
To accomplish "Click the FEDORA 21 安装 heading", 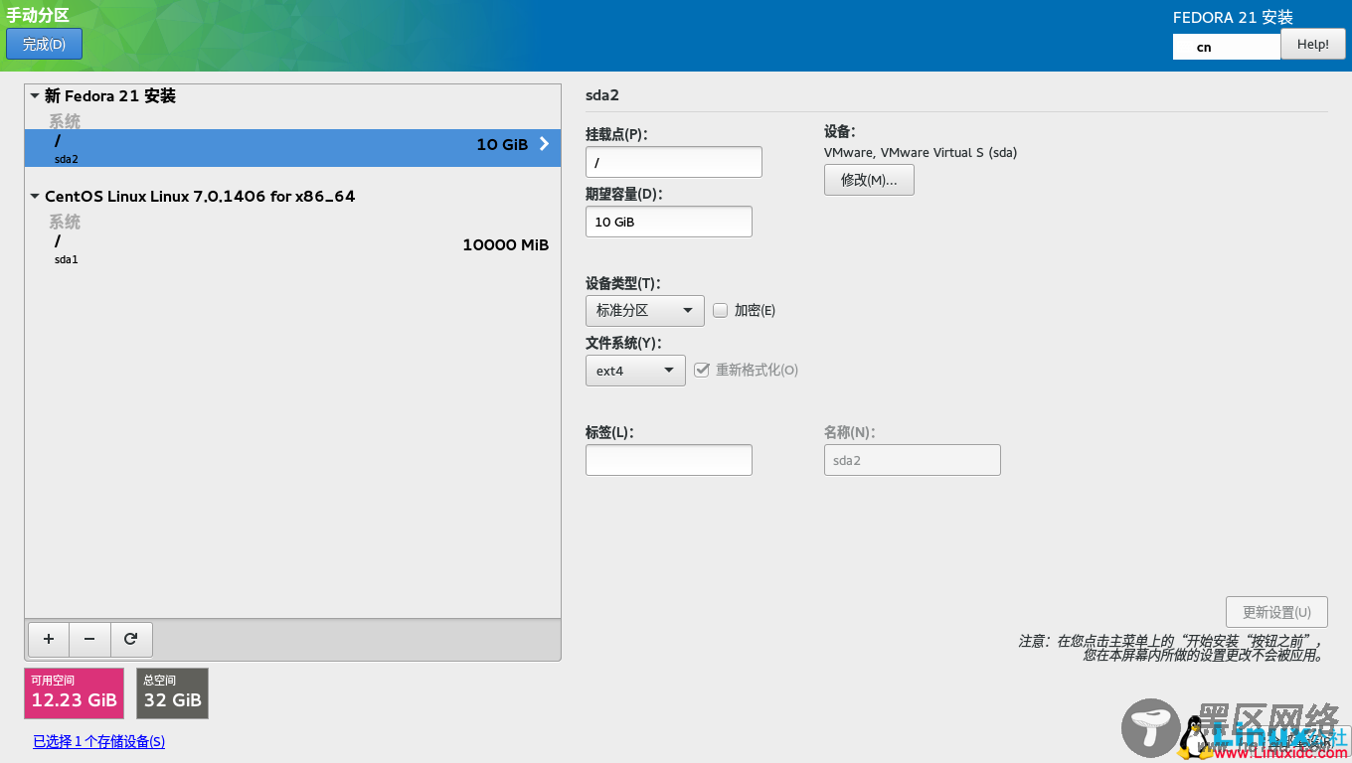I will tap(1233, 17).
